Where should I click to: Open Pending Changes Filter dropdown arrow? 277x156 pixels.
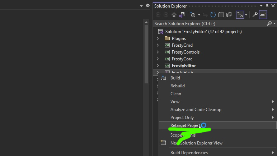tap(199, 15)
